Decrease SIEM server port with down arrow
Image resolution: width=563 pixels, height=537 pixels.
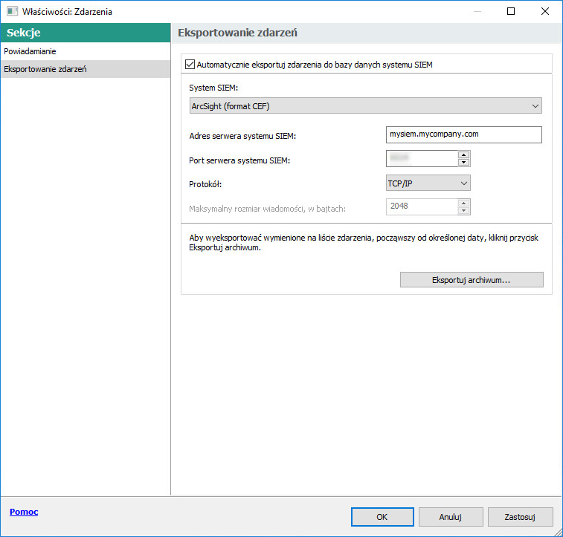pyautogui.click(x=463, y=163)
